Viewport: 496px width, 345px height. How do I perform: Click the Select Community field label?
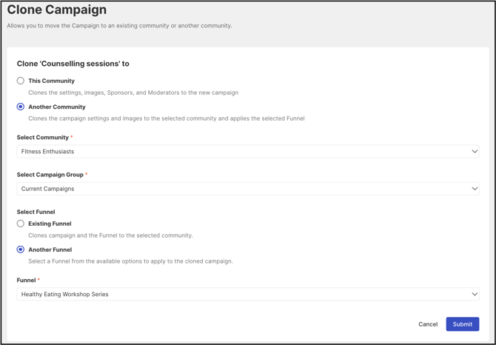[43, 138]
